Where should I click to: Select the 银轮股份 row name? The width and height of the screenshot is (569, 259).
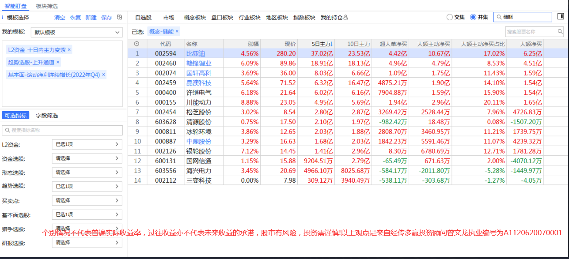click(x=199, y=151)
